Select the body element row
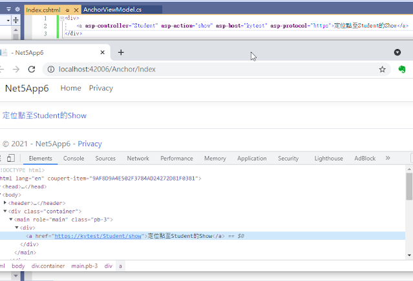The image size is (413, 281). tap(202, 195)
